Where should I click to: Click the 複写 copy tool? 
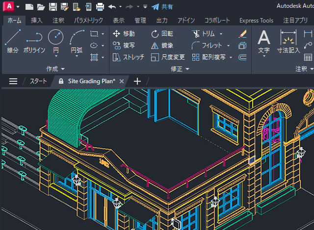tap(124, 46)
